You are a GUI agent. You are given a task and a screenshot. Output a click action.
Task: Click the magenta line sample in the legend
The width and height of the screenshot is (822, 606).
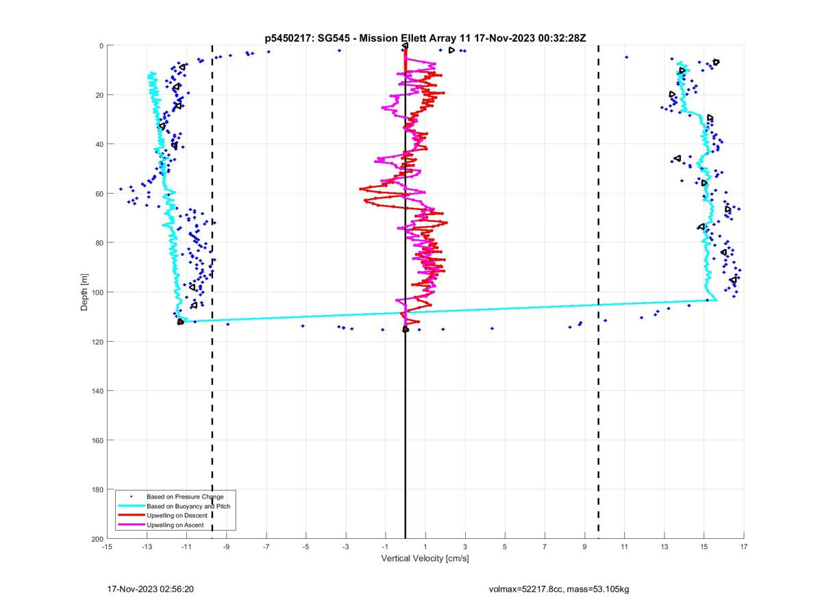[131, 524]
